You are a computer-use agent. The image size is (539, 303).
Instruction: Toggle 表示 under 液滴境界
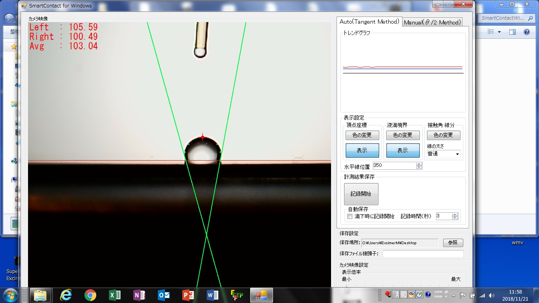click(x=402, y=150)
